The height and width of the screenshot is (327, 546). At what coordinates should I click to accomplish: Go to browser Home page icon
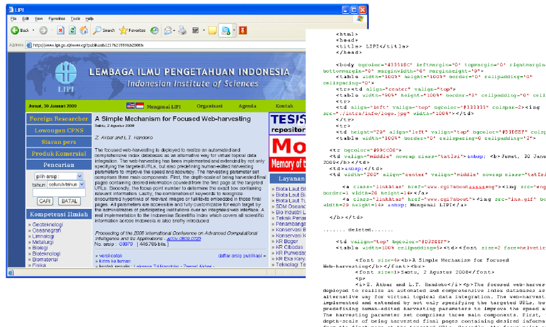click(x=84, y=30)
